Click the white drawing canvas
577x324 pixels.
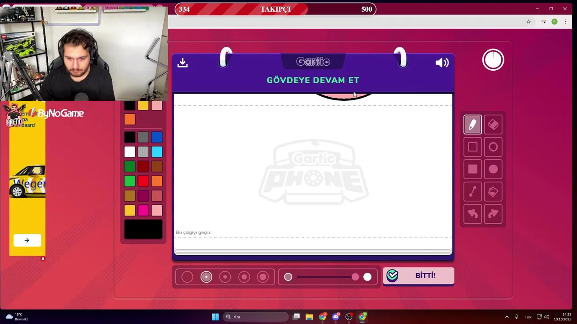313,171
